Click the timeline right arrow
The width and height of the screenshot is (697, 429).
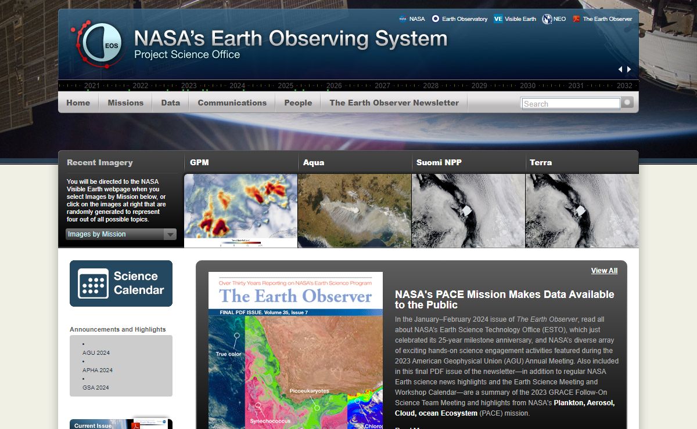tap(629, 69)
